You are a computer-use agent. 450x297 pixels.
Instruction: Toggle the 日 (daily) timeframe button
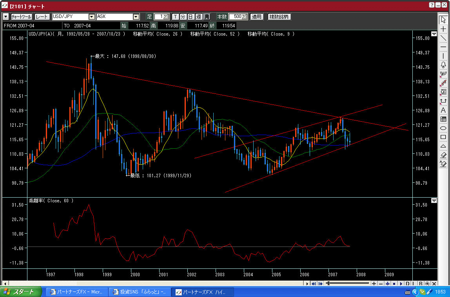191,17
